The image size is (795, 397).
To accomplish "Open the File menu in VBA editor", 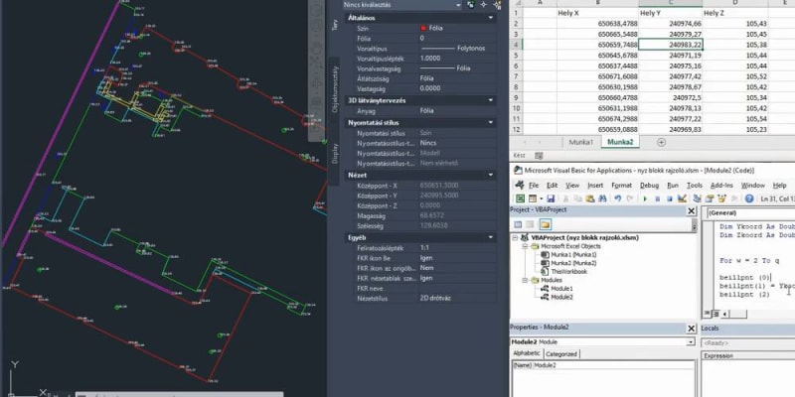I will [534, 186].
